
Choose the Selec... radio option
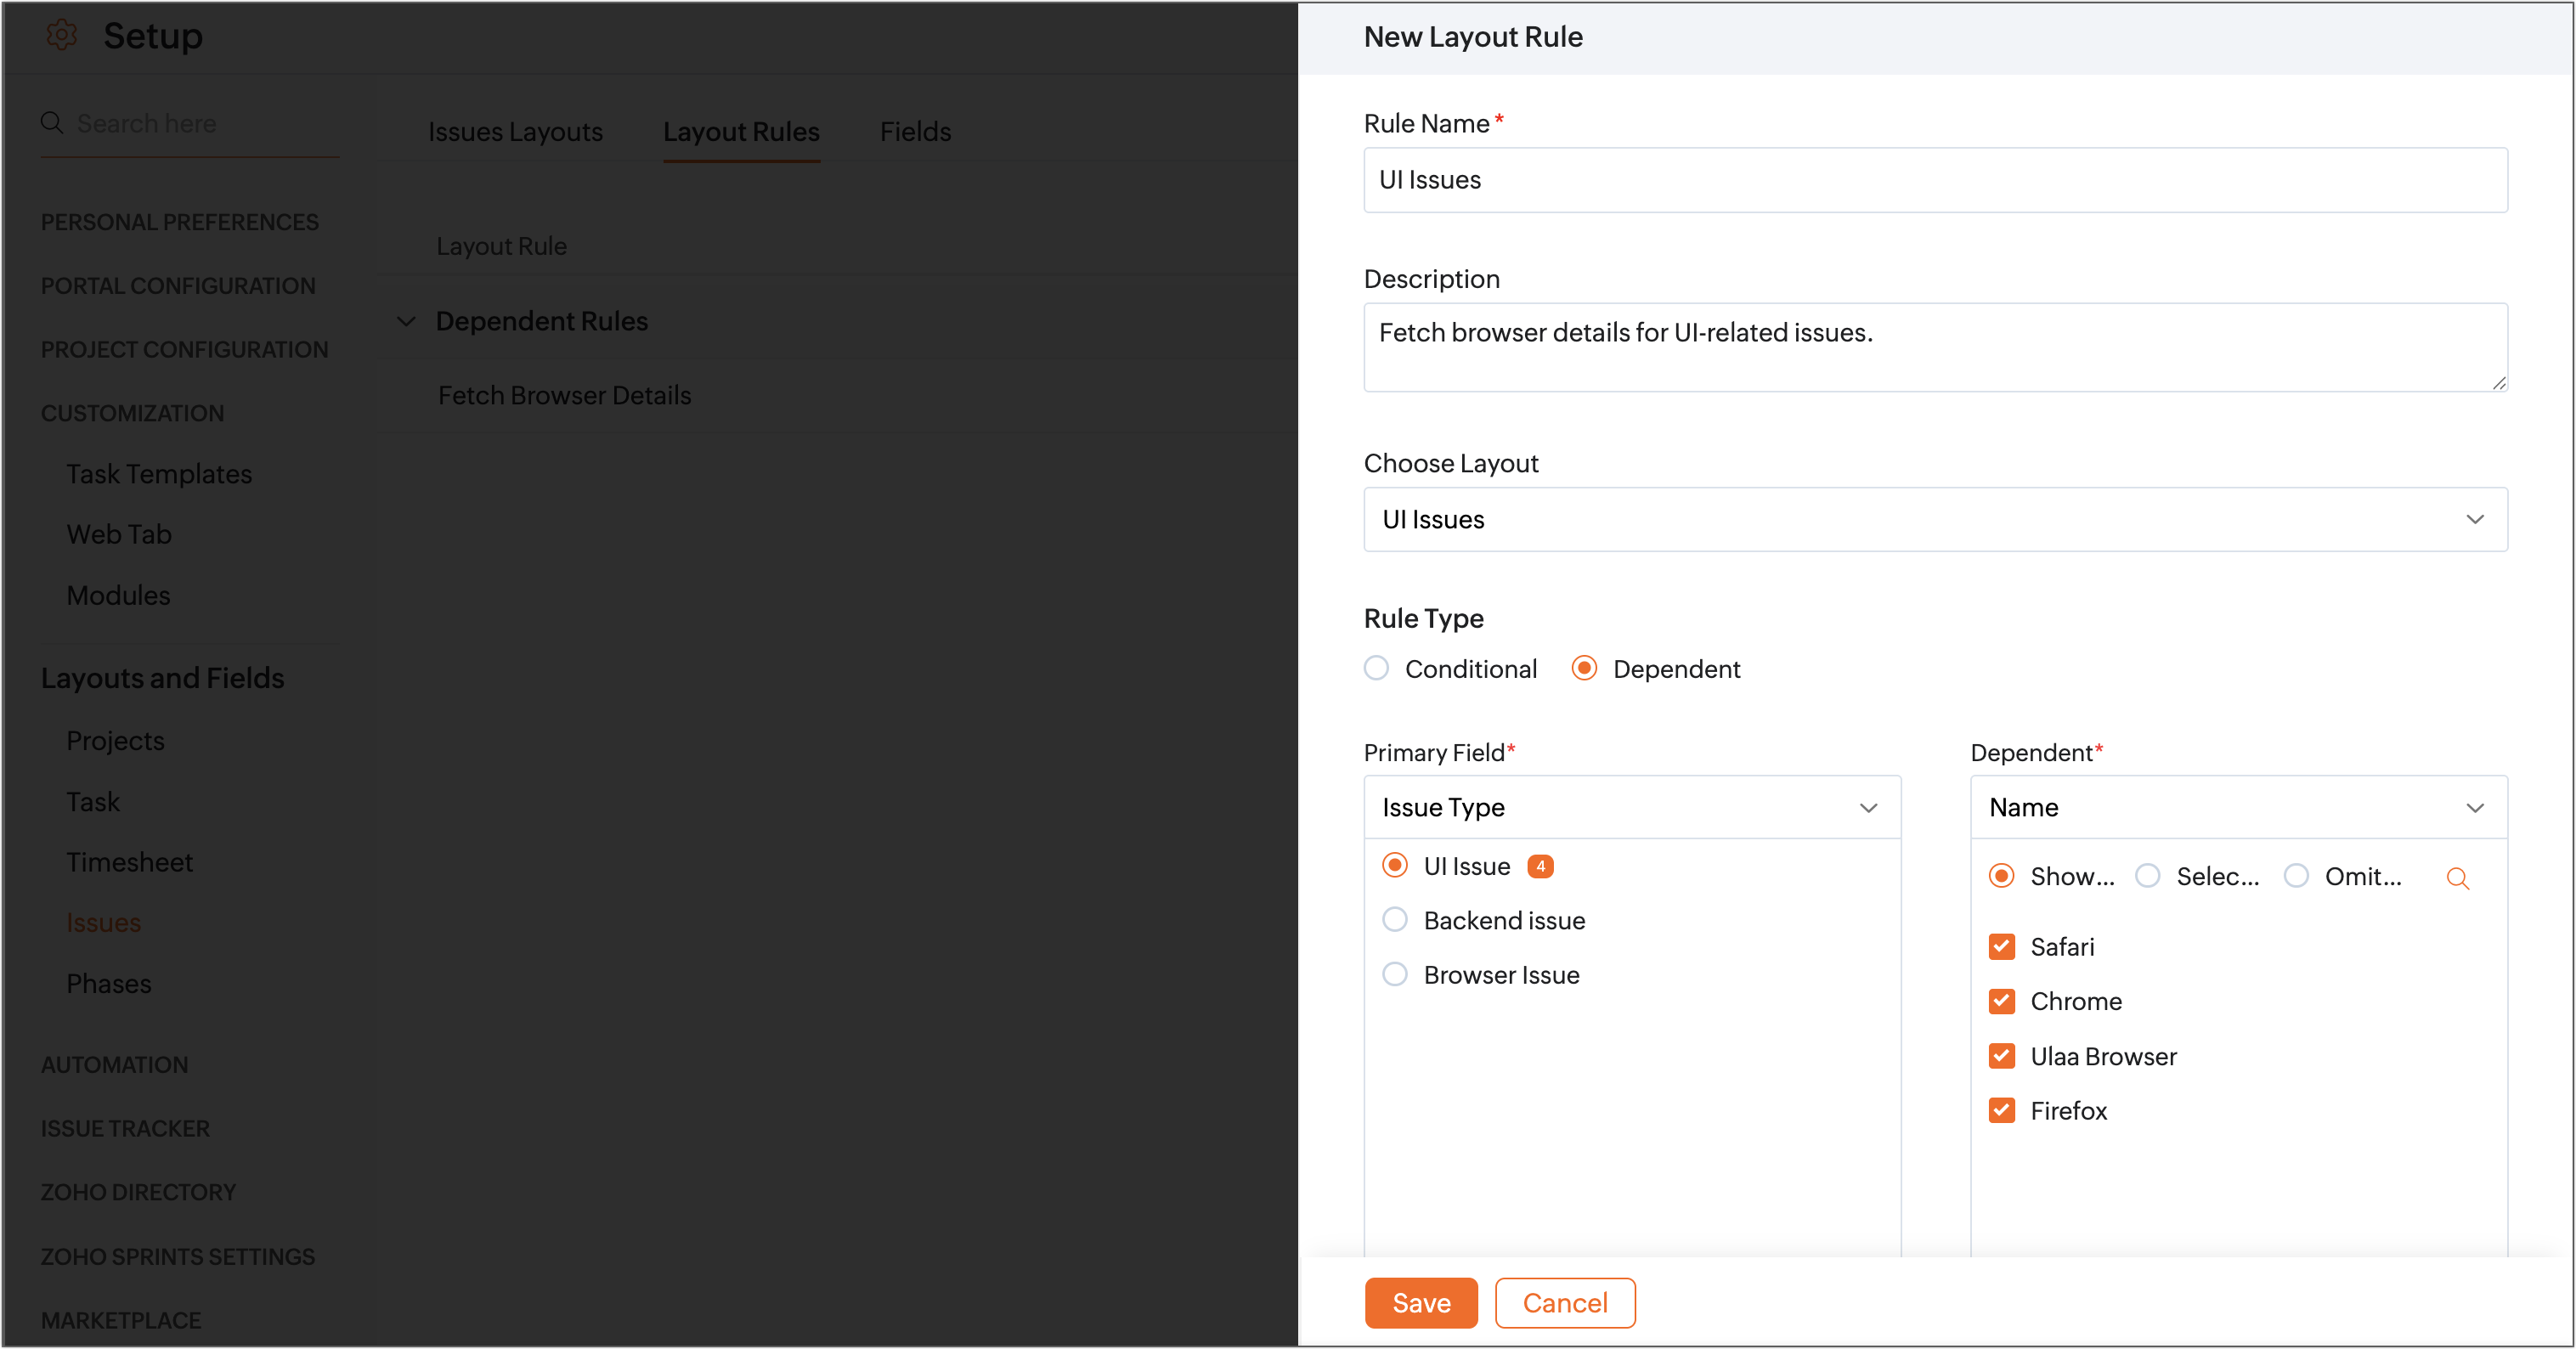(2147, 876)
